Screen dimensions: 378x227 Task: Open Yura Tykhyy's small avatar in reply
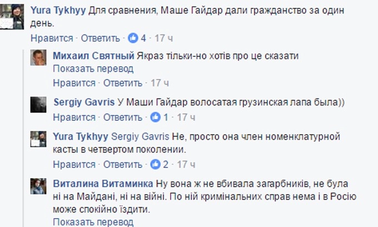(38, 139)
